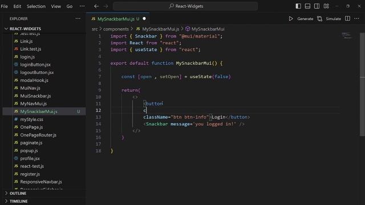Click the split editor icon

(x=347, y=19)
